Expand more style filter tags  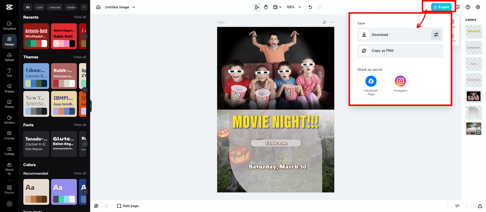tap(84, 7)
